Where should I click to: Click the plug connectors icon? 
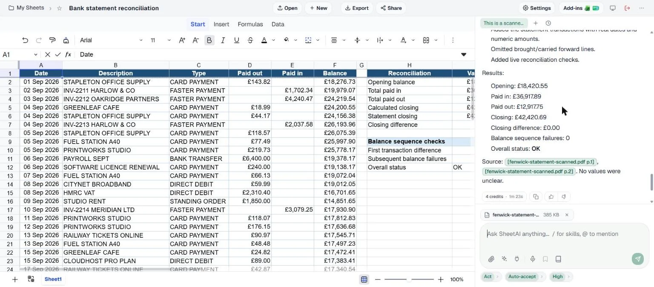pyautogui.click(x=517, y=259)
